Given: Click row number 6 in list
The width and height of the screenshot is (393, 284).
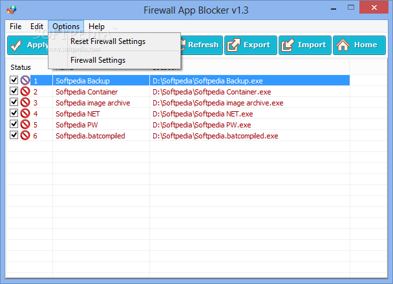Looking at the screenshot, I should pos(36,136).
